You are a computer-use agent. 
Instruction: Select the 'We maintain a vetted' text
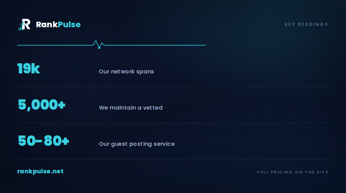click(x=131, y=108)
